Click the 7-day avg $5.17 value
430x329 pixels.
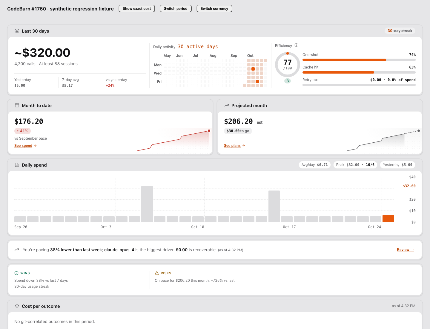point(67,86)
